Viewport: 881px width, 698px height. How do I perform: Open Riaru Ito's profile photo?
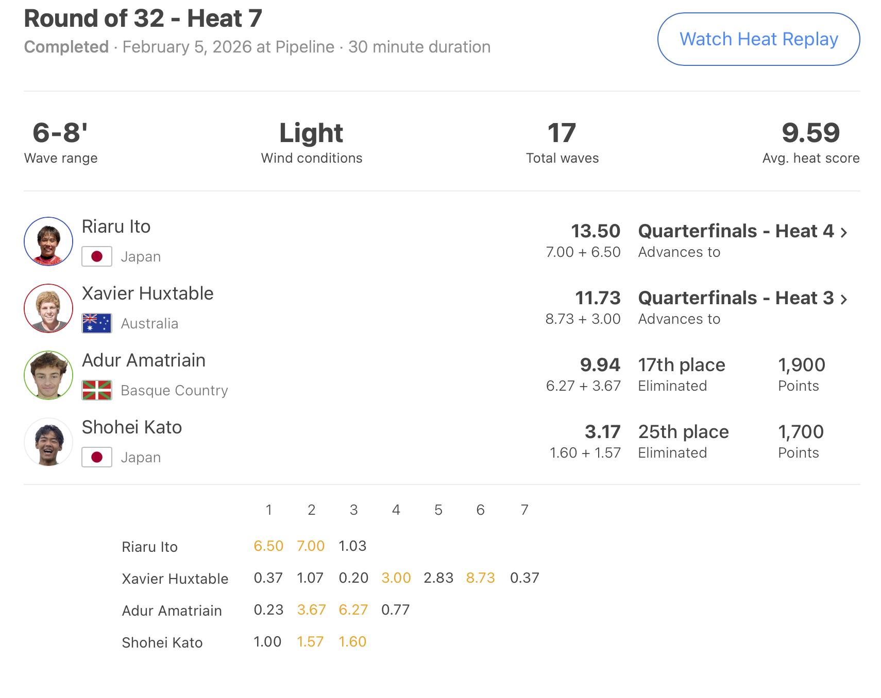(x=48, y=241)
